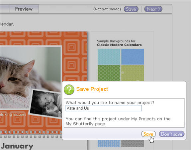Select the tab left of Preview
The height and width of the screenshot is (150, 191).
[x=5, y=9]
